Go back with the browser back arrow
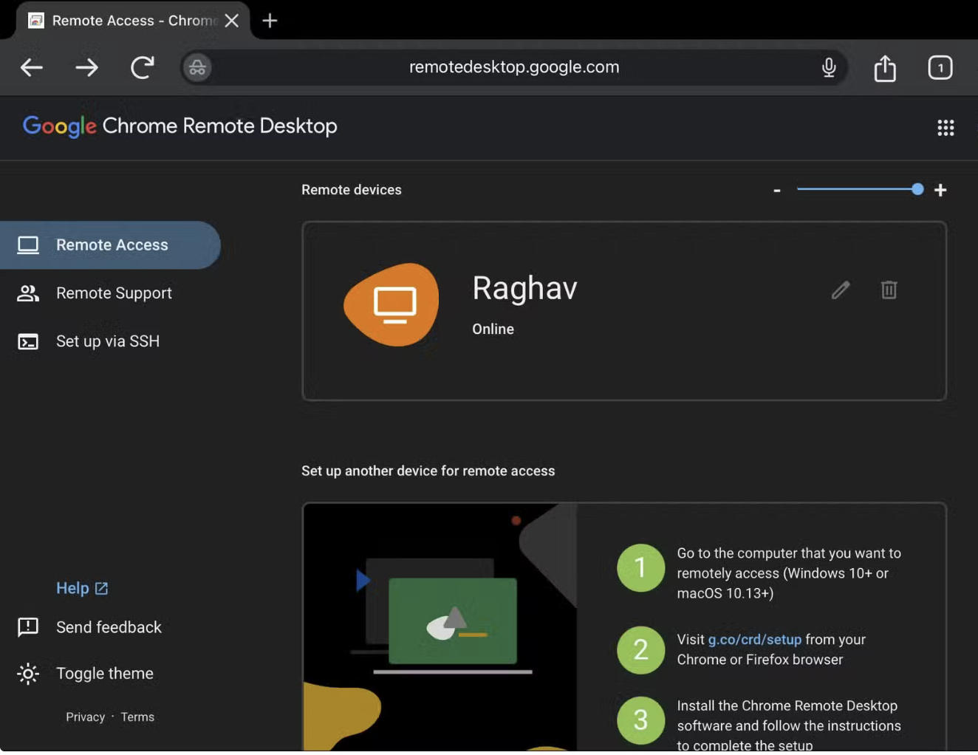 31,68
